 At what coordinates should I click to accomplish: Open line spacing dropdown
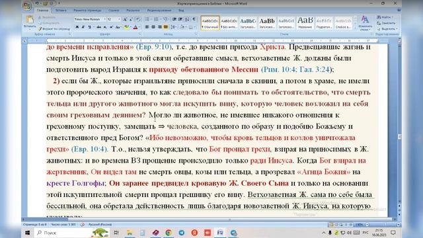click(173, 27)
